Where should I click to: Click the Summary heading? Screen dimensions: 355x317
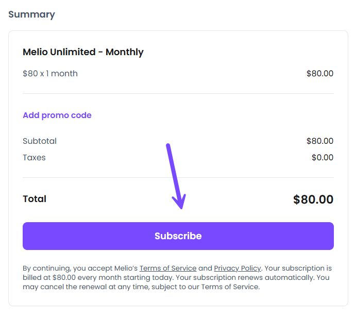[x=31, y=14]
